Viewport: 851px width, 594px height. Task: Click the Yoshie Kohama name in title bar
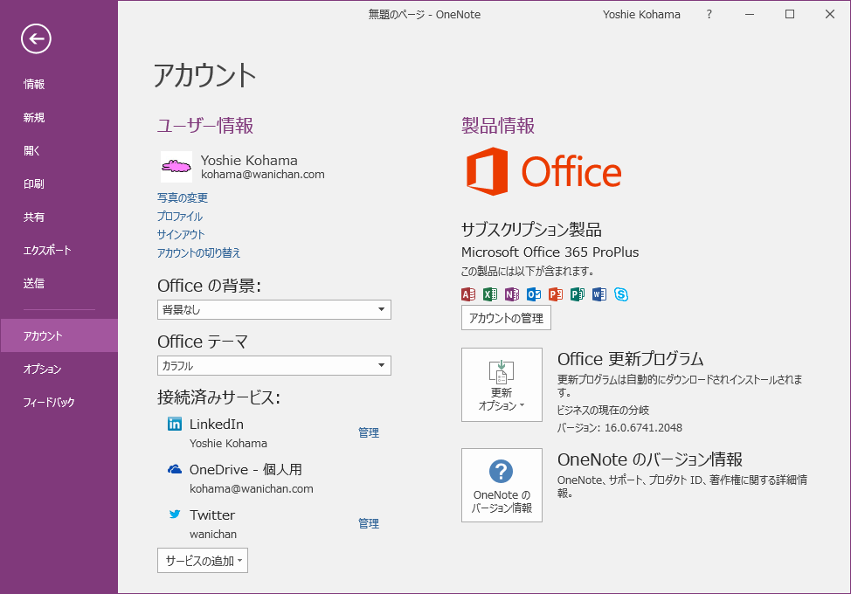tap(641, 15)
